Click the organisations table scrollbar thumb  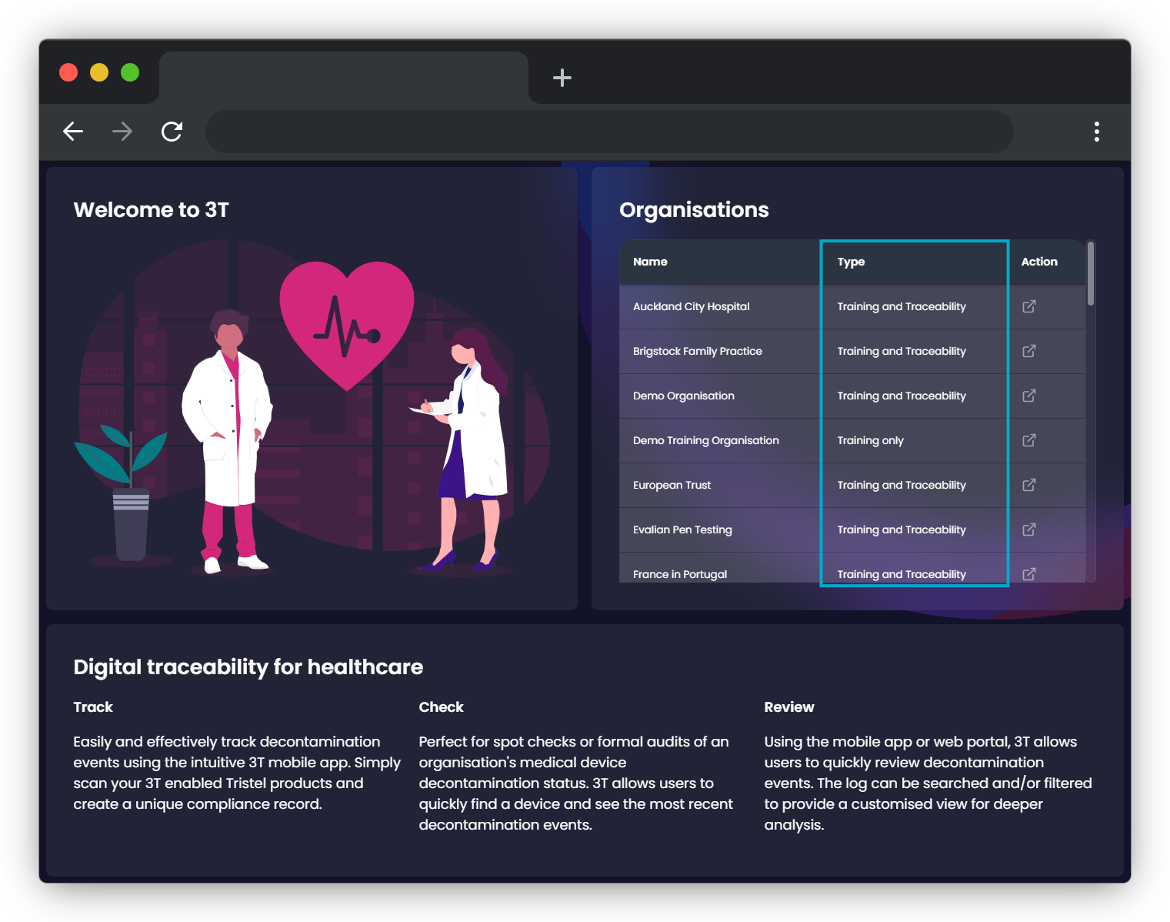pos(1090,273)
